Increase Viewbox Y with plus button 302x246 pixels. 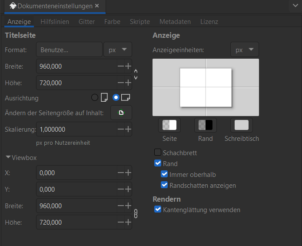(128, 189)
